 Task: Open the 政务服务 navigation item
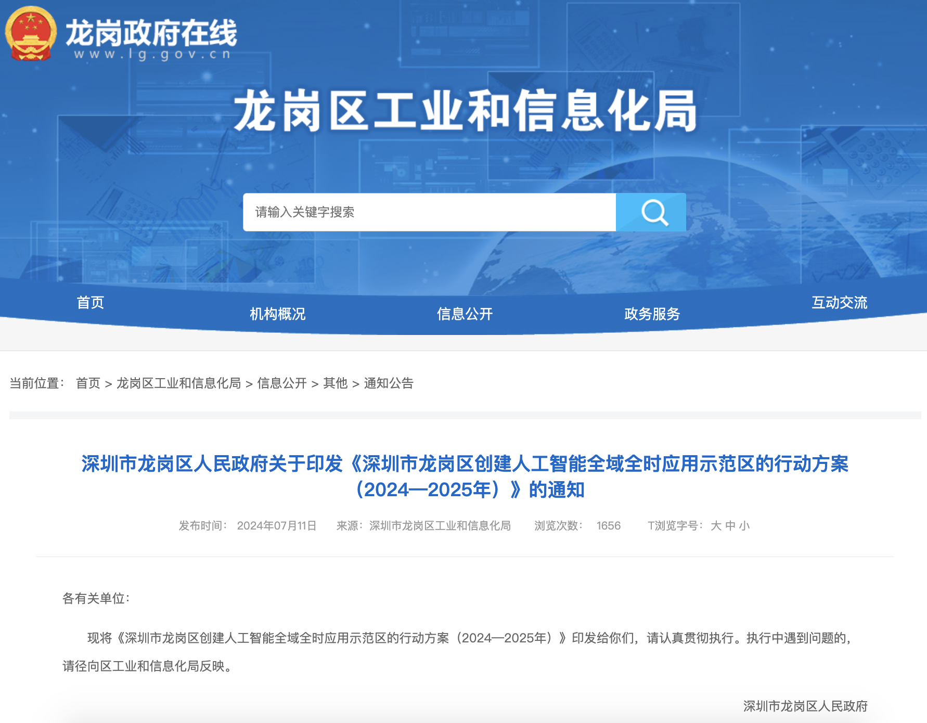652,314
